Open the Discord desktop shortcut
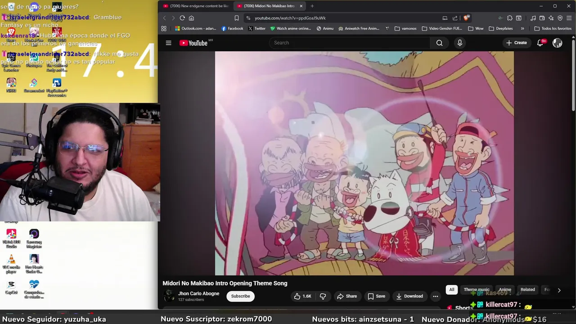 pos(34,10)
